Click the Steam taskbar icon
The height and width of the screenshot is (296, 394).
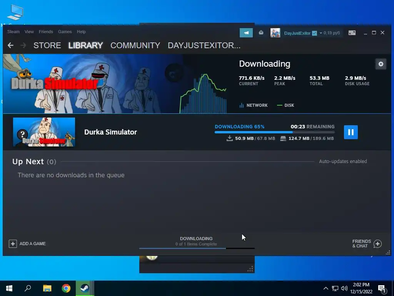[x=85, y=288]
